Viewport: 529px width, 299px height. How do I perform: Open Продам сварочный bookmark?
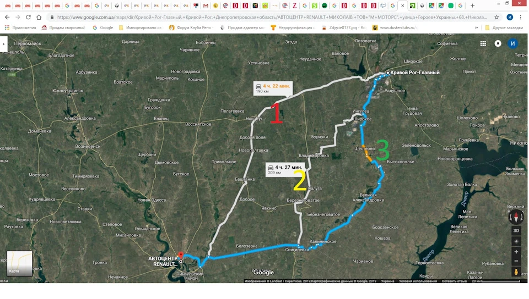63,27
